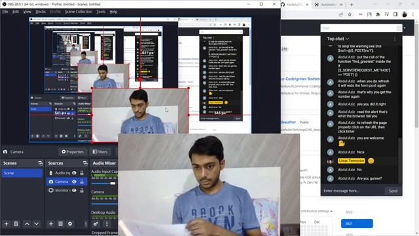
Task: Switch to the GitHub browser tab
Action: coord(295,5)
